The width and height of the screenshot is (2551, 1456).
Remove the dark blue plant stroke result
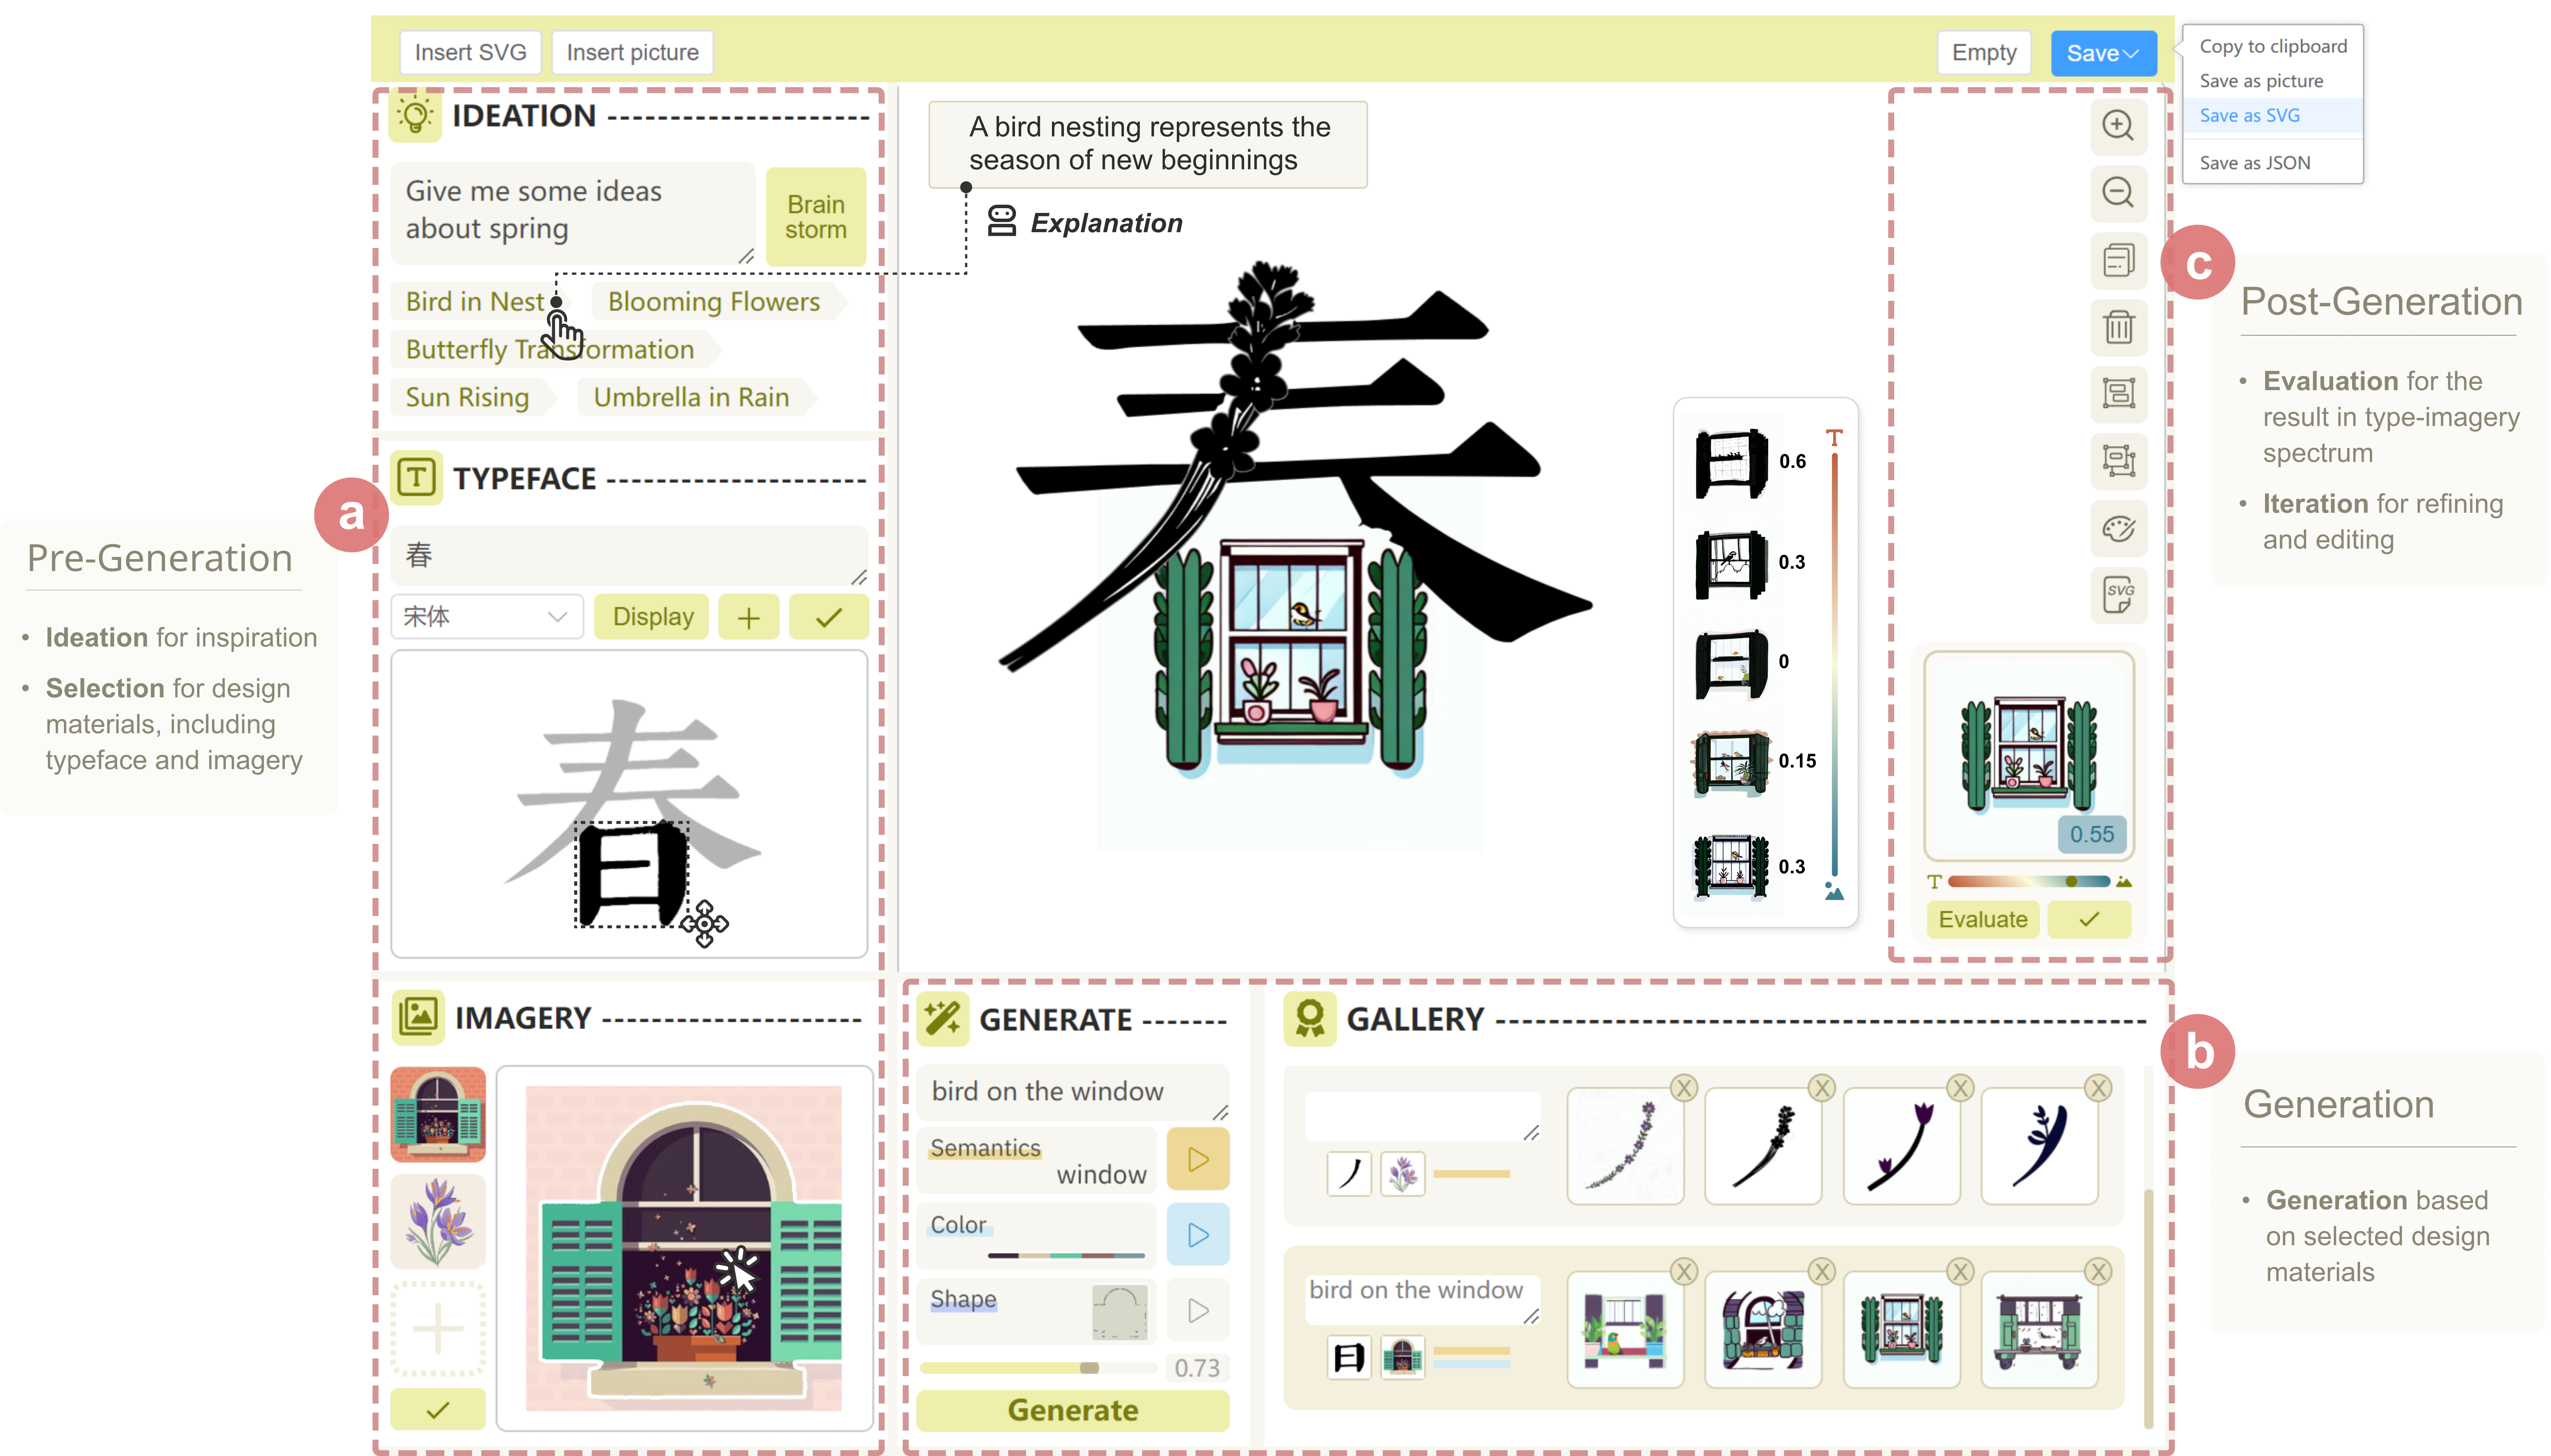tap(2097, 1087)
